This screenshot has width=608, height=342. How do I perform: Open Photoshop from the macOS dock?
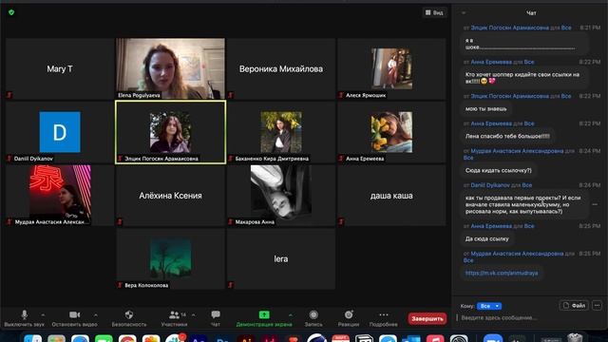pos(222,338)
